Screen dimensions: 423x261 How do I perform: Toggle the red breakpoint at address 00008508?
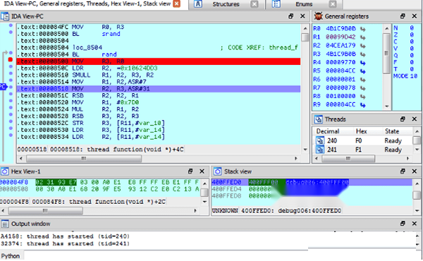11,59
